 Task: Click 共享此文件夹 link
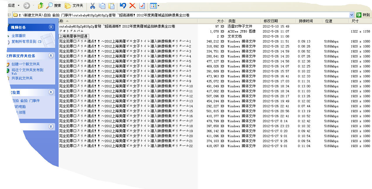[x=22, y=78]
